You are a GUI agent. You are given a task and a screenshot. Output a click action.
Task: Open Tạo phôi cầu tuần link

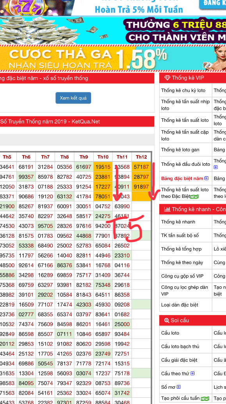pos(181,399)
